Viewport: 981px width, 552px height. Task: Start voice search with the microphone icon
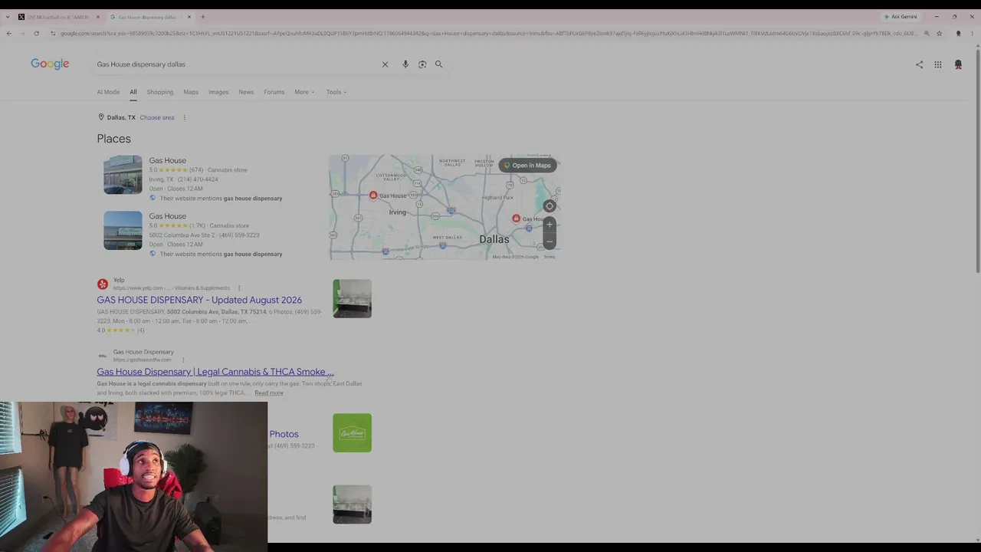pyautogui.click(x=405, y=64)
